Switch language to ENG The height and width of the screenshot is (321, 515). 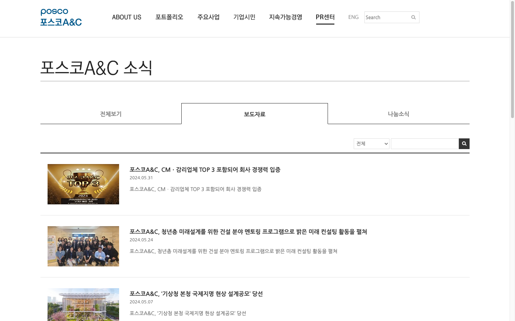(x=353, y=17)
